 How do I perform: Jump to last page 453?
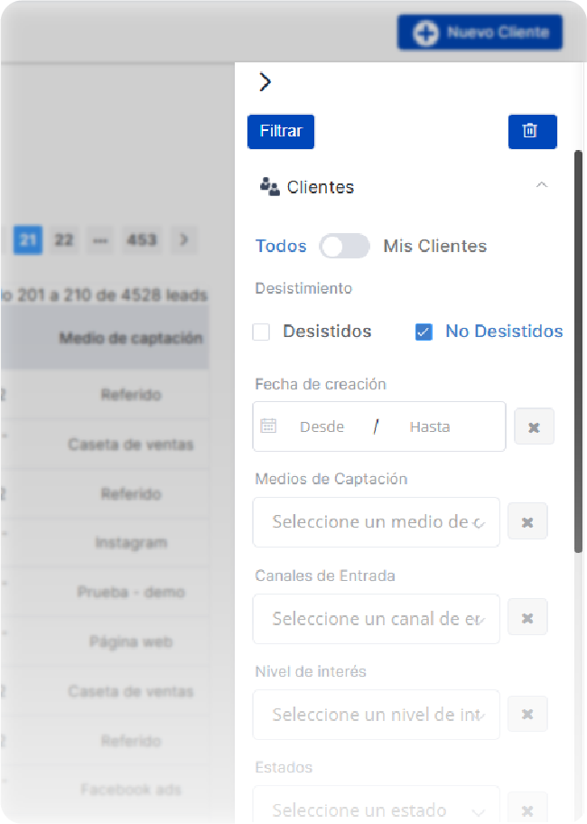142,240
